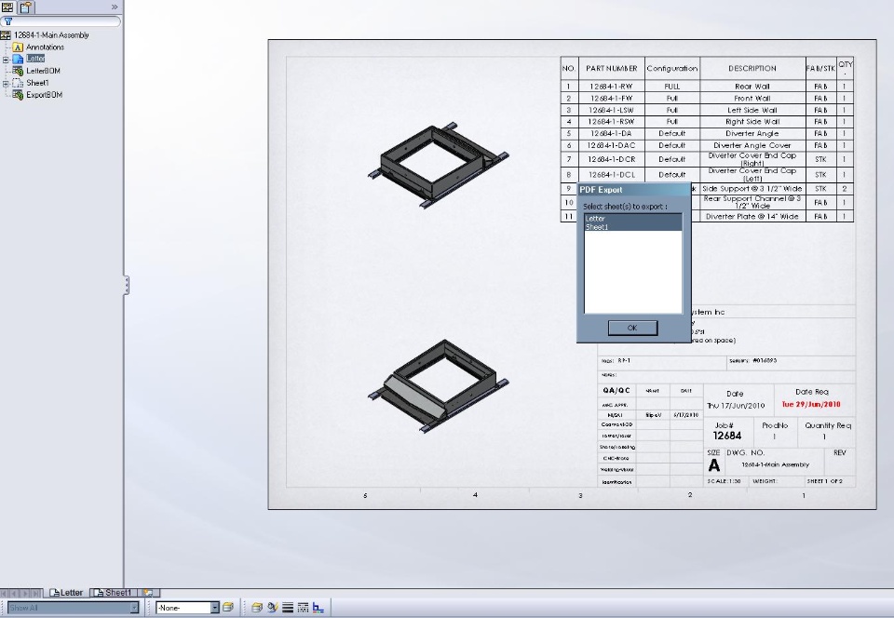Choose Letter in PDF Export sheet list
The image size is (894, 618).
point(633,218)
